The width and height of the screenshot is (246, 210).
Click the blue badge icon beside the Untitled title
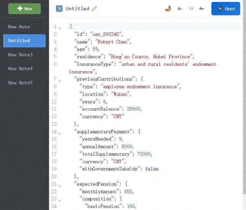pyautogui.click(x=59, y=9)
